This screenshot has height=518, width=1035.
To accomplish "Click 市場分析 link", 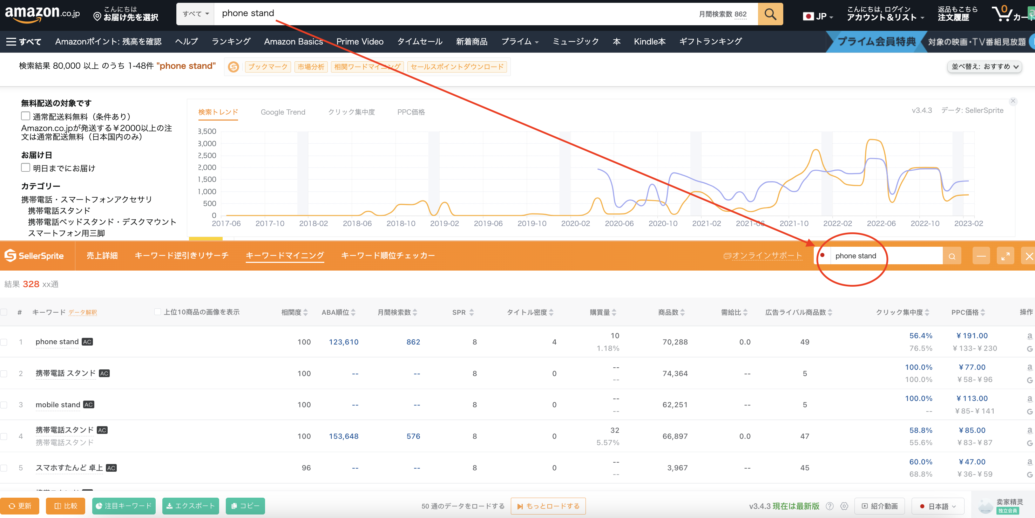I will [311, 67].
